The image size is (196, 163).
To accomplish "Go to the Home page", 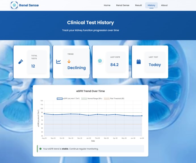I will [107, 5].
